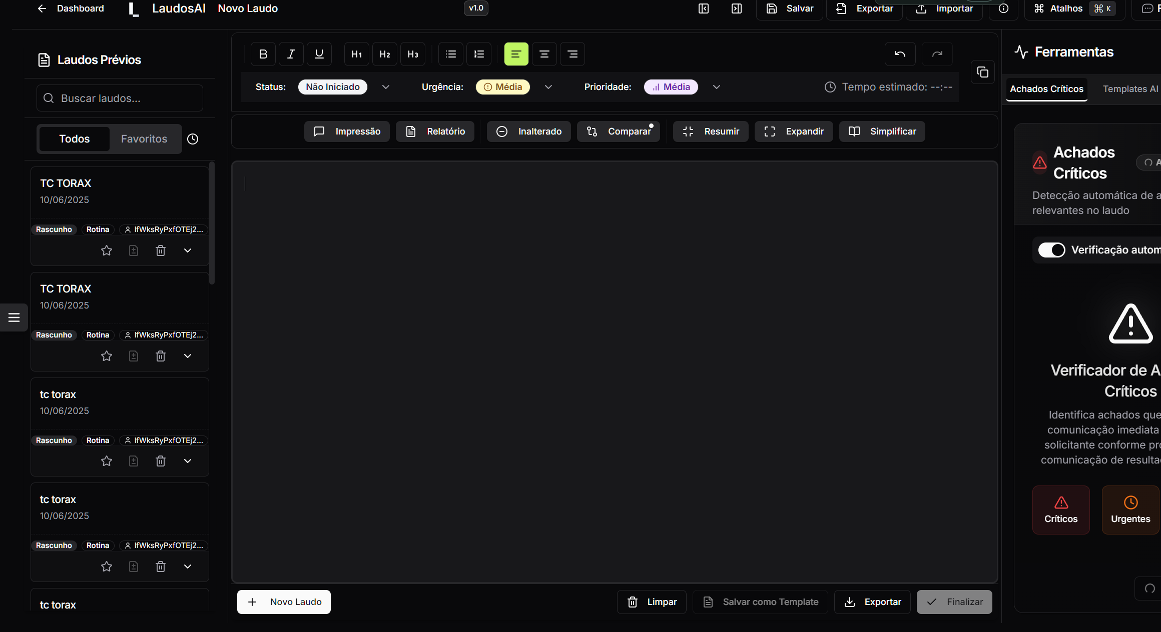Switch to Templates AI tab

click(x=1130, y=89)
